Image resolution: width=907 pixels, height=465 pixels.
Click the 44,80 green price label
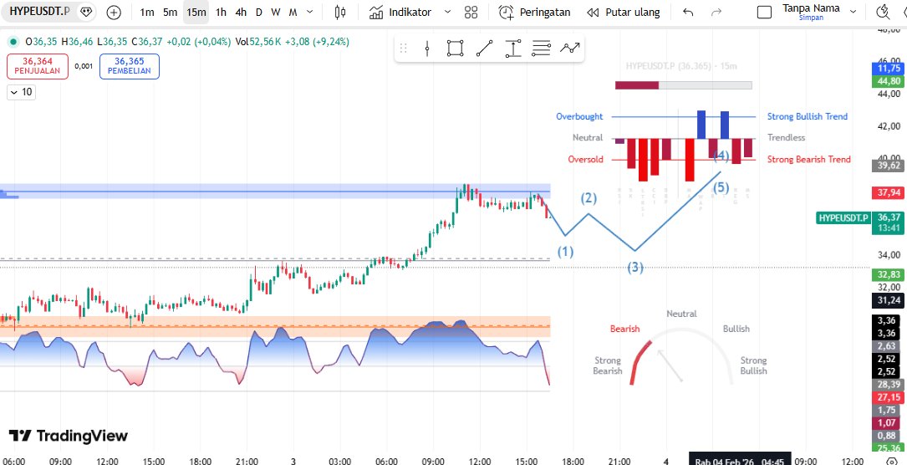(888, 81)
